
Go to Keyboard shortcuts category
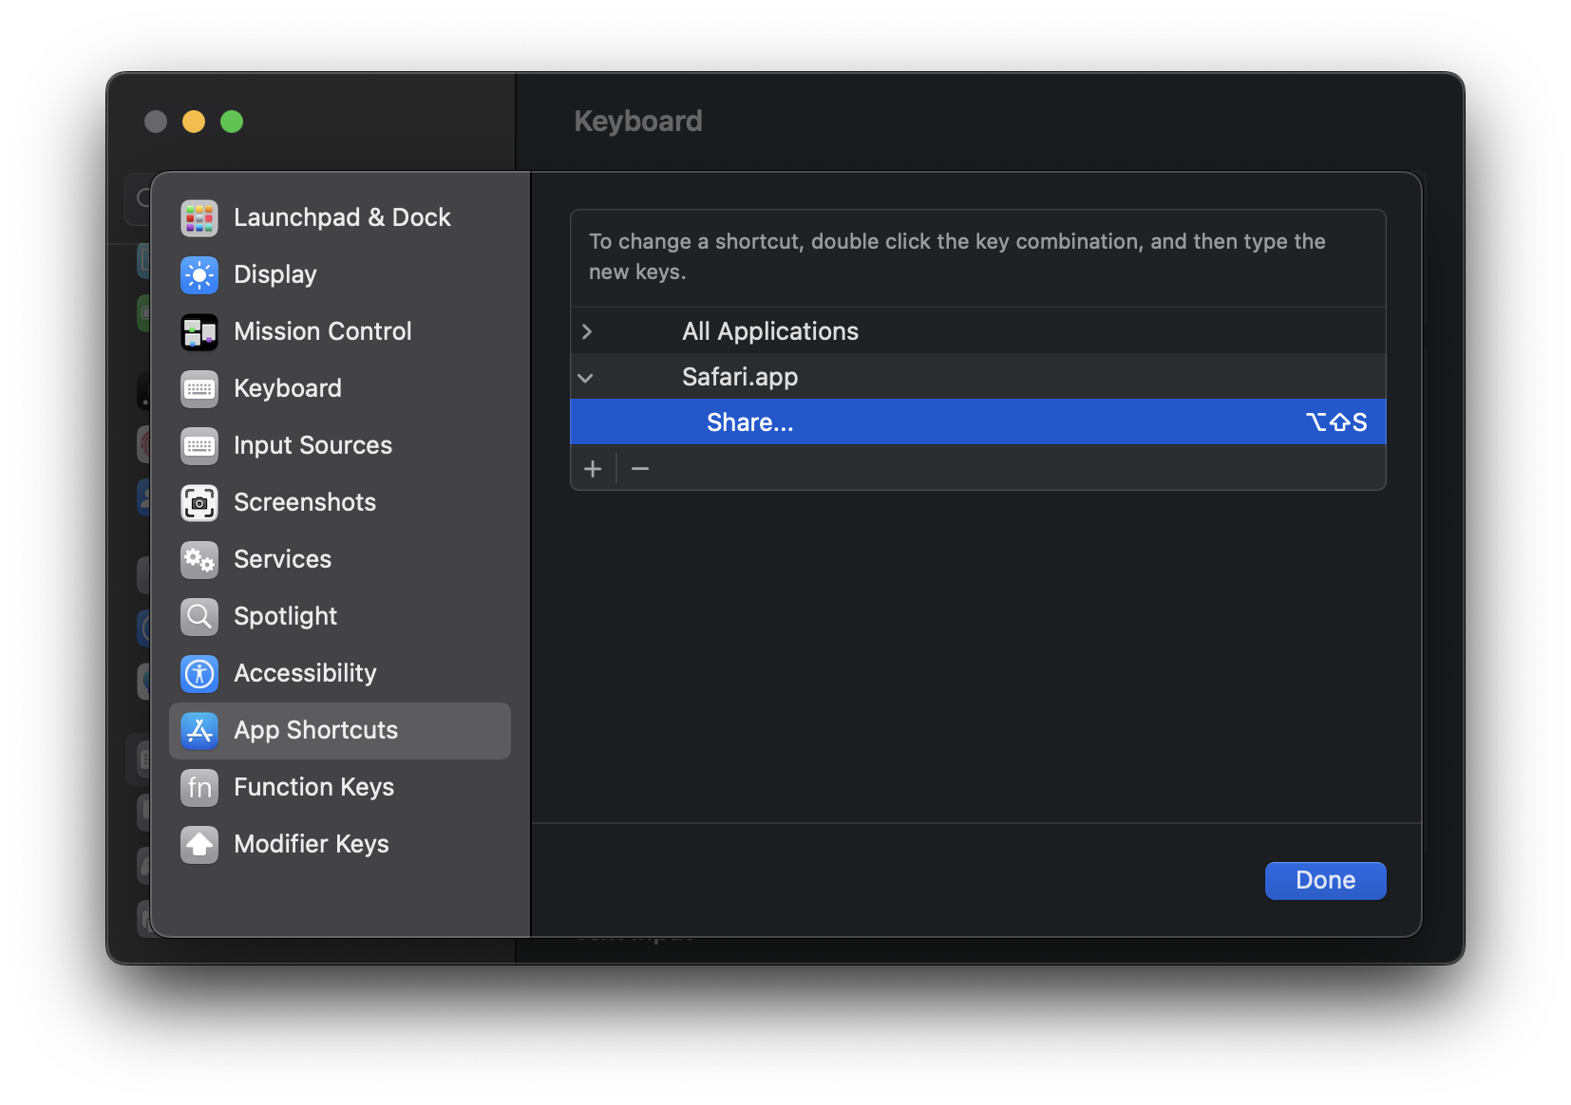(x=340, y=388)
